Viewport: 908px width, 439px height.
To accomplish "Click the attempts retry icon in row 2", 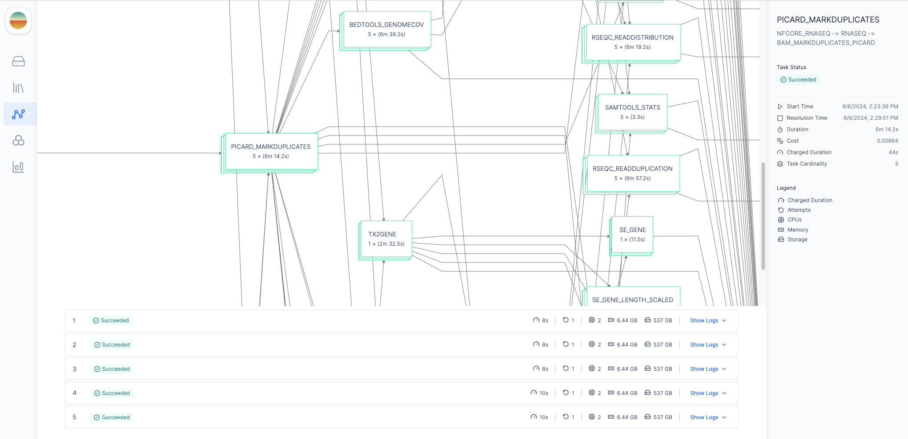I will coord(566,344).
